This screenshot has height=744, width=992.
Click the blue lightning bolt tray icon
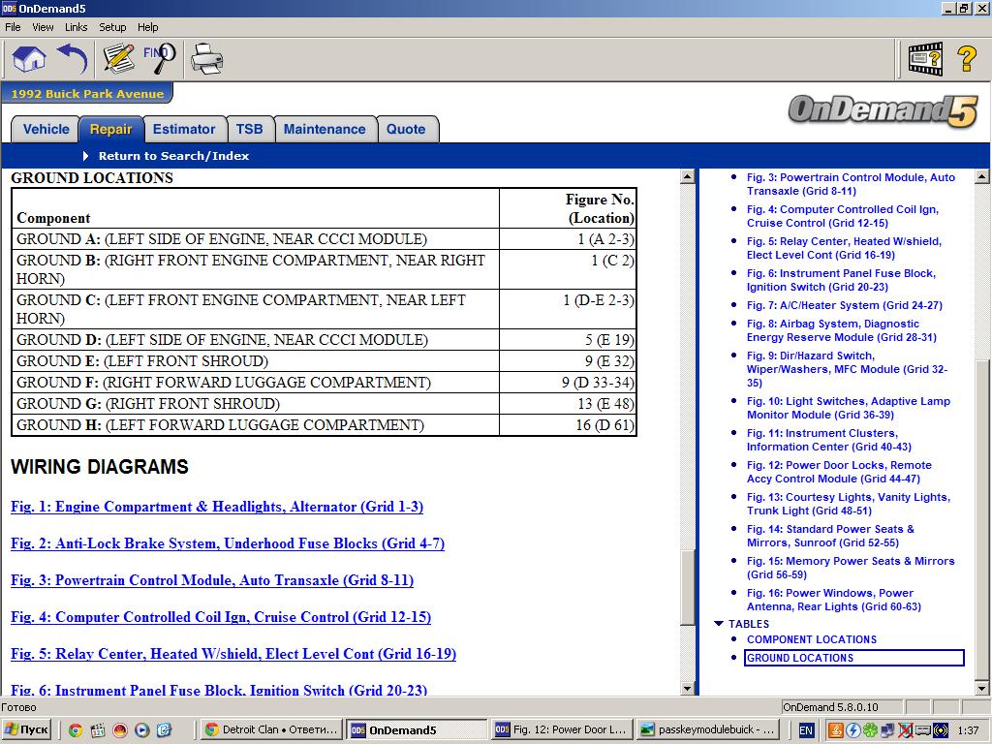tap(852, 730)
